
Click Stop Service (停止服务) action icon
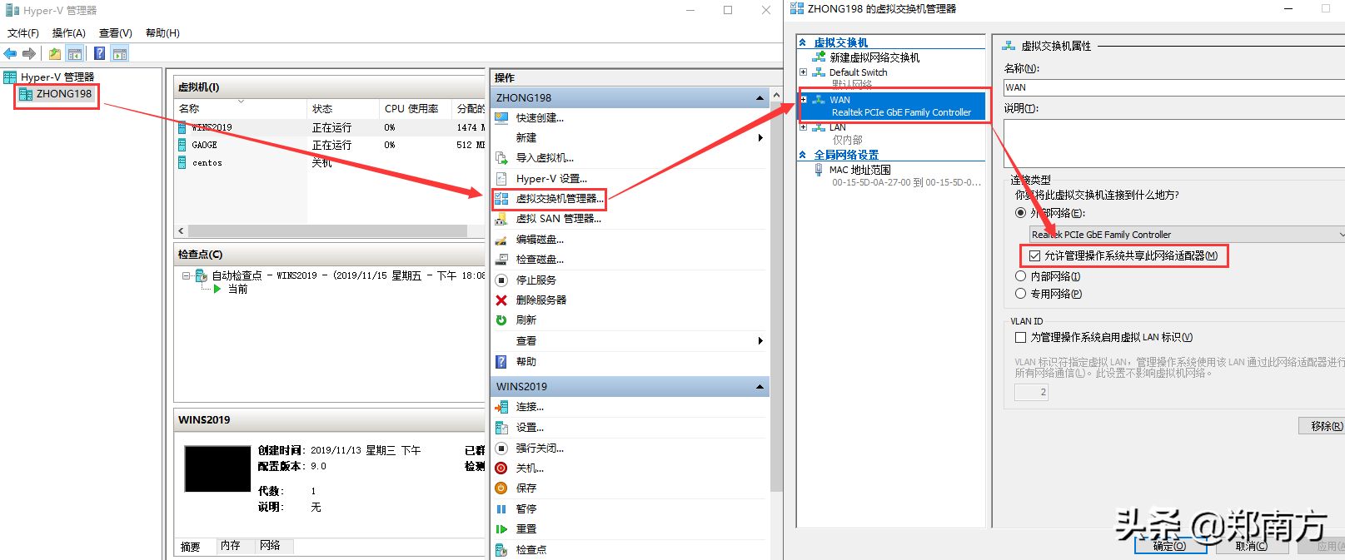point(501,280)
